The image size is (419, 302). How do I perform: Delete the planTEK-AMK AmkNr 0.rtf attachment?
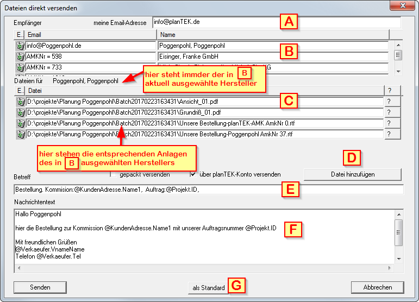pyautogui.click(x=21, y=123)
